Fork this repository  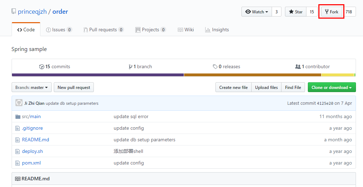point(331,12)
